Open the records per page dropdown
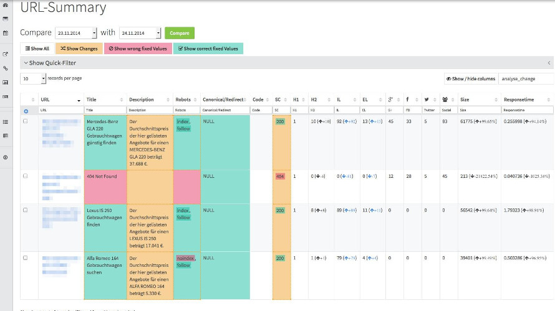Viewport: 555px width, 311px height. click(x=44, y=78)
